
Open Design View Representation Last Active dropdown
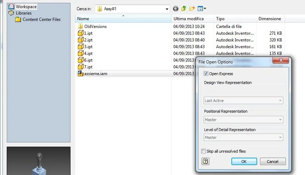(243, 101)
